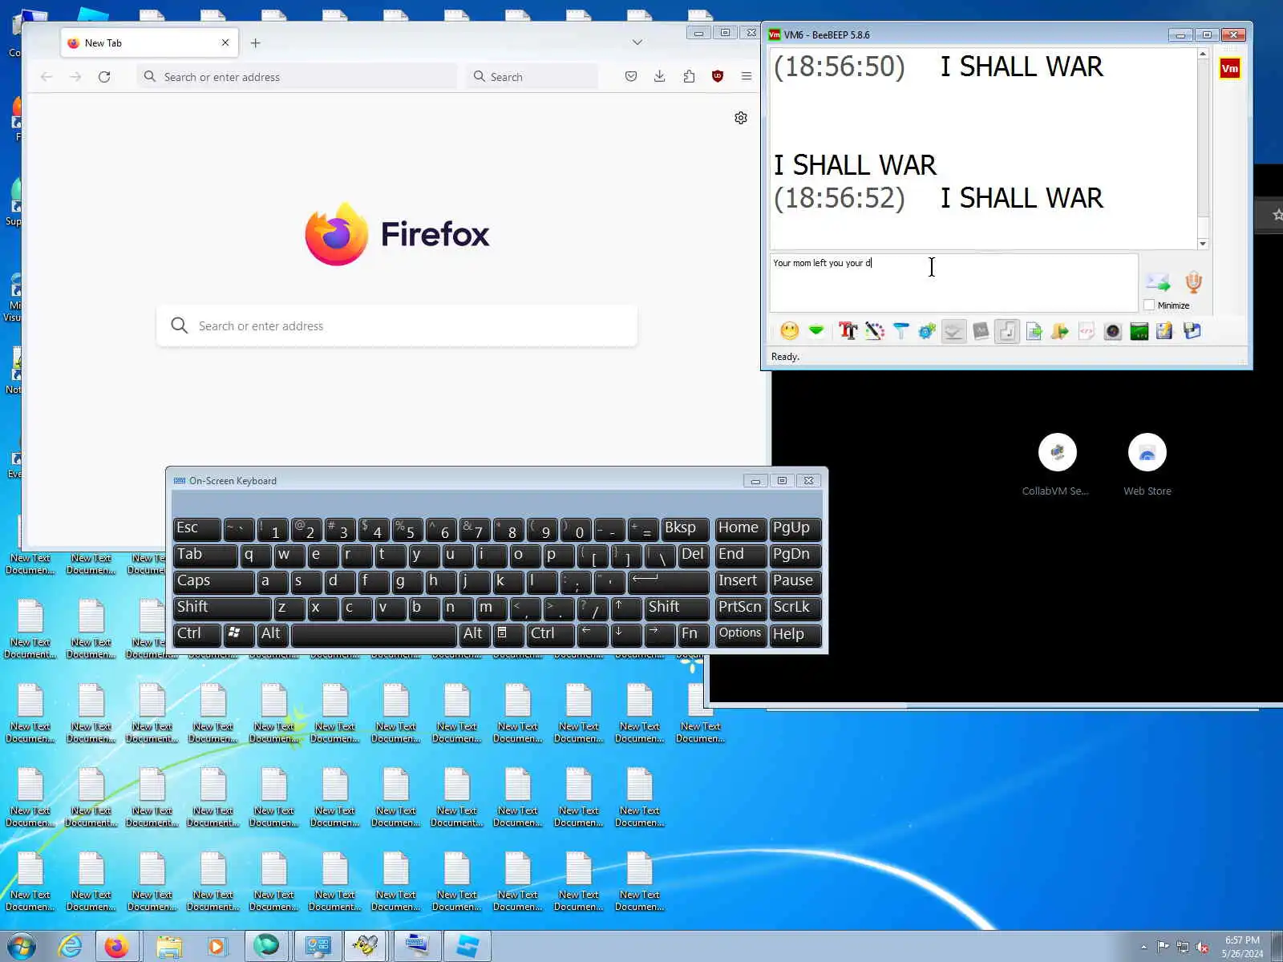Launch Internet Explorer from the taskbar
1283x962 pixels.
click(71, 947)
